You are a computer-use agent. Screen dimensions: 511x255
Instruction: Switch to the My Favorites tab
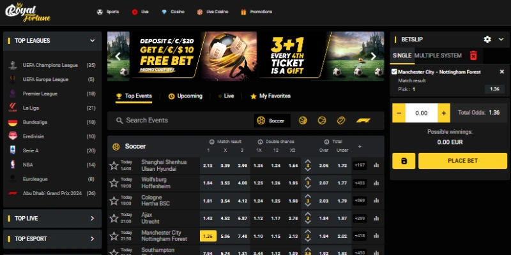(270, 96)
